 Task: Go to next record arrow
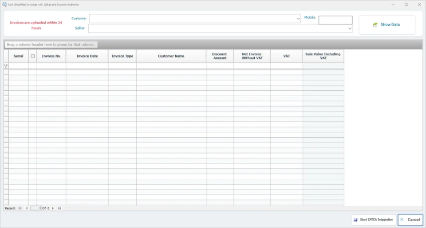(x=53, y=208)
